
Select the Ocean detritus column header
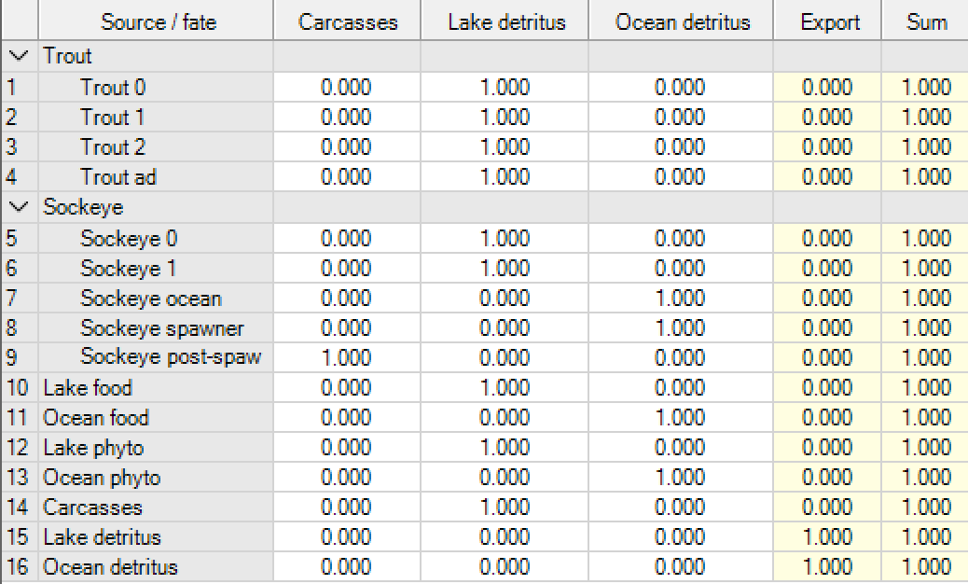point(681,21)
